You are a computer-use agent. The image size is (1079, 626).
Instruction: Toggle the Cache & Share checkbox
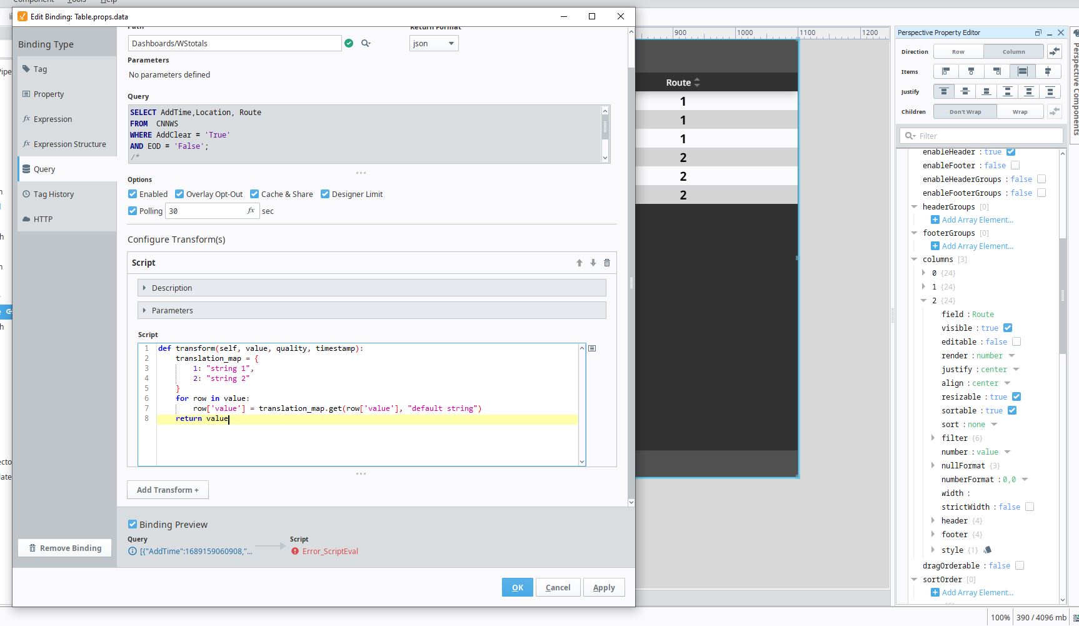[x=254, y=194]
